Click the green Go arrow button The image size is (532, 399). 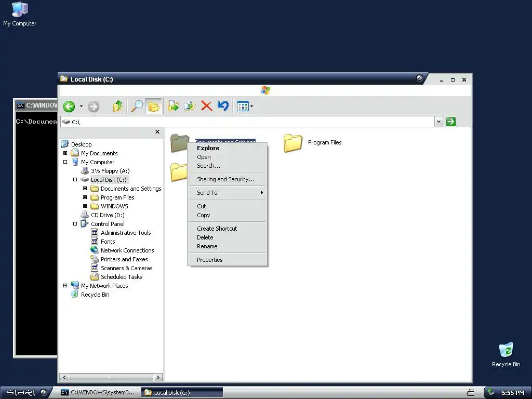(450, 122)
